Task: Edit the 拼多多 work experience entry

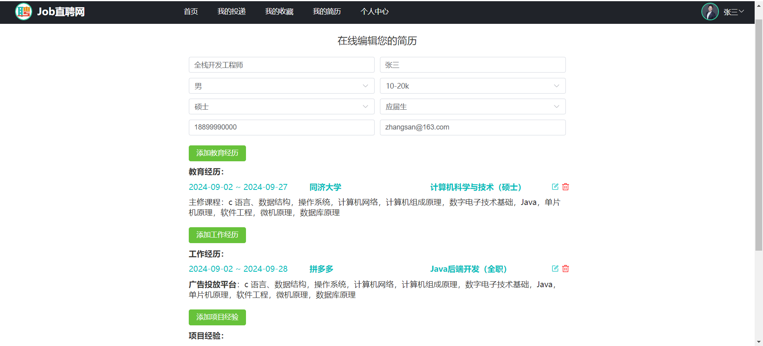Action: (555, 269)
